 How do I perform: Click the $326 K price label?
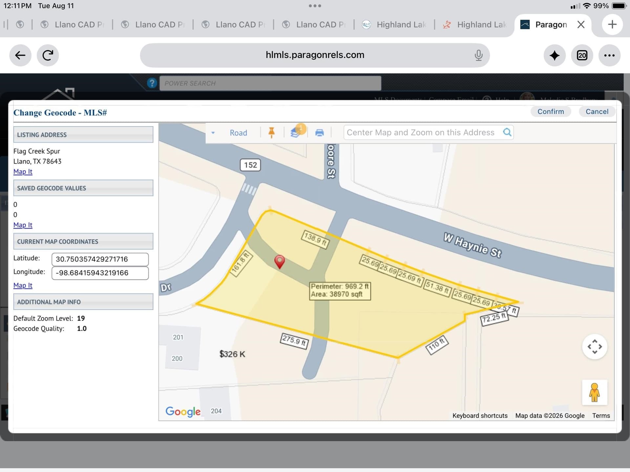(232, 354)
